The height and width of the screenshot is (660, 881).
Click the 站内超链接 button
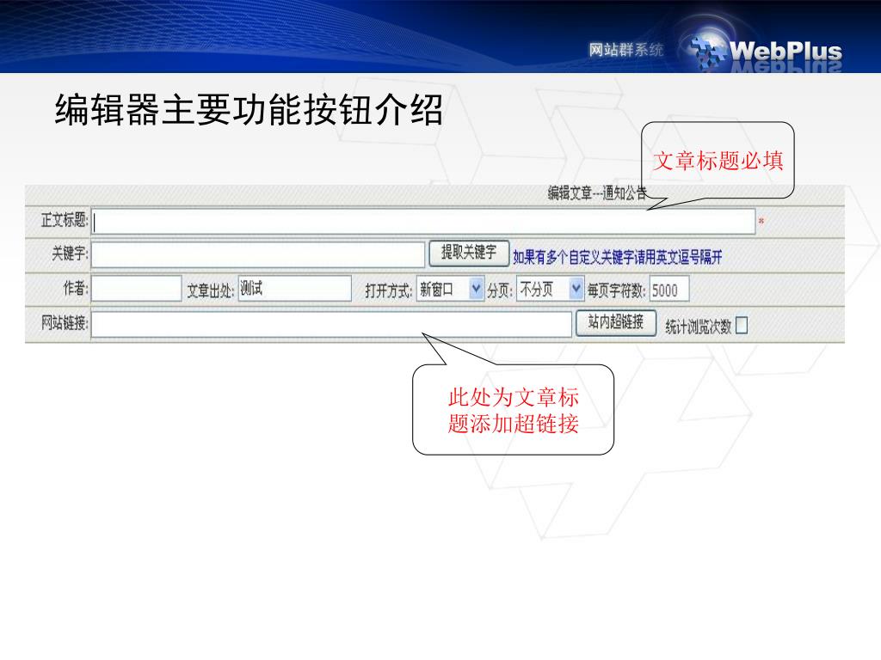[x=616, y=322]
